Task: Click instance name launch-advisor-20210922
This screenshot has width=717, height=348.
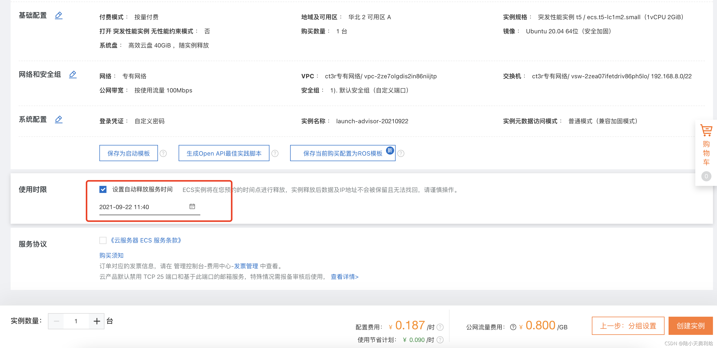Action: pos(372,121)
